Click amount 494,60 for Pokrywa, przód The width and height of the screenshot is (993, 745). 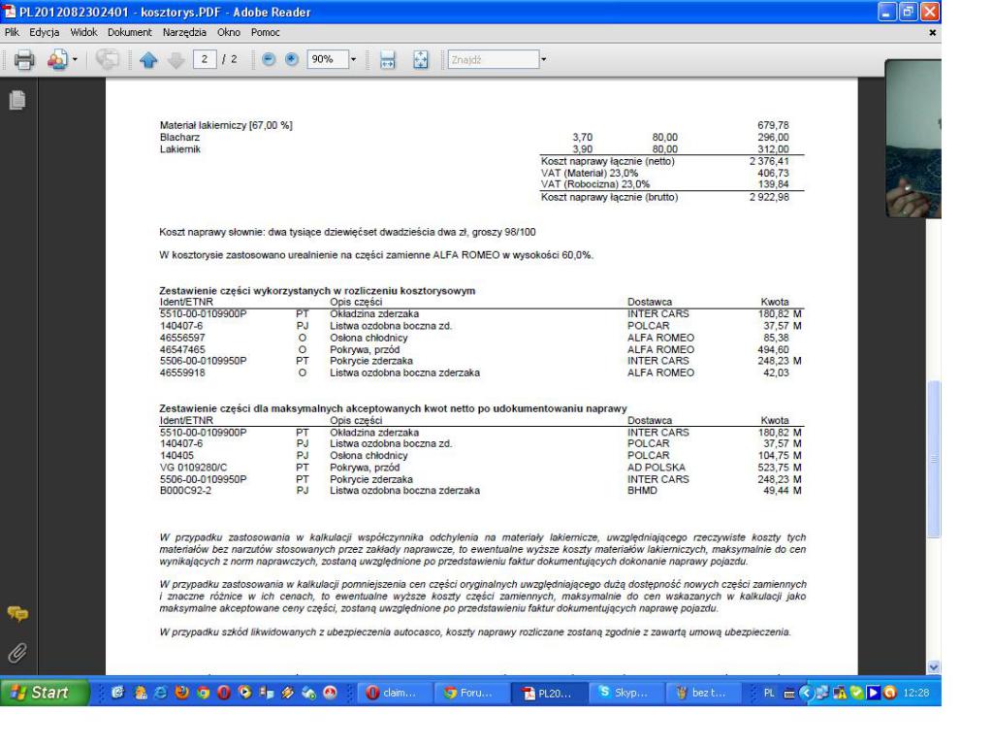pos(773,349)
